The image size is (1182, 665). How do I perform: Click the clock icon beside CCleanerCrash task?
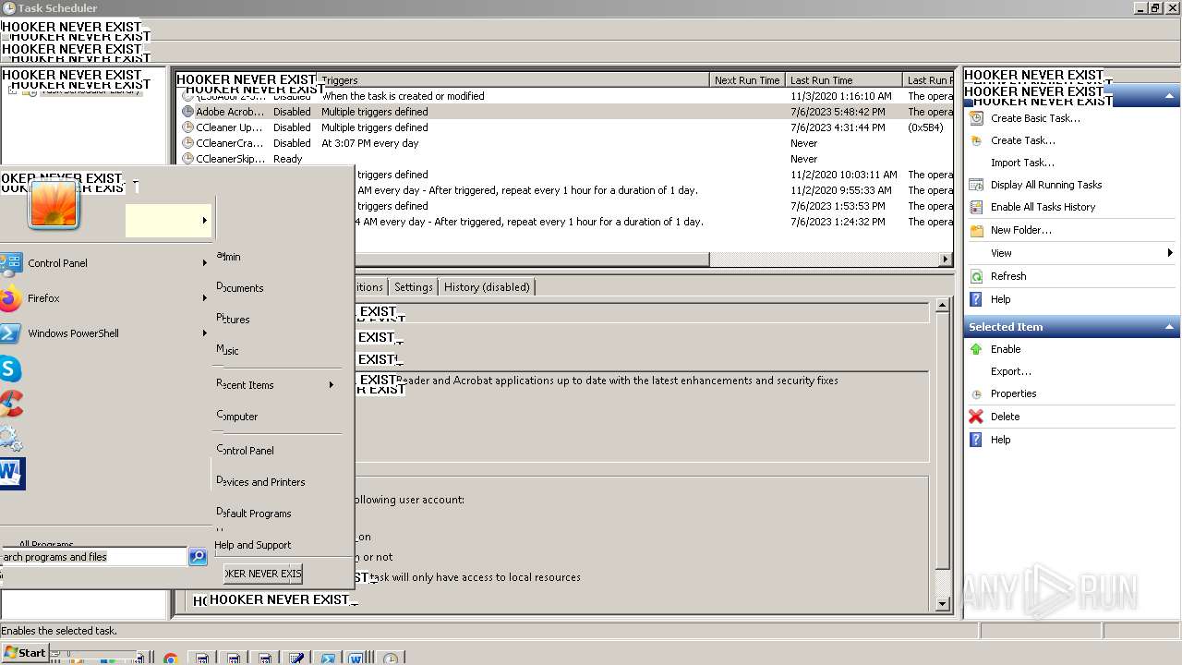pos(187,143)
